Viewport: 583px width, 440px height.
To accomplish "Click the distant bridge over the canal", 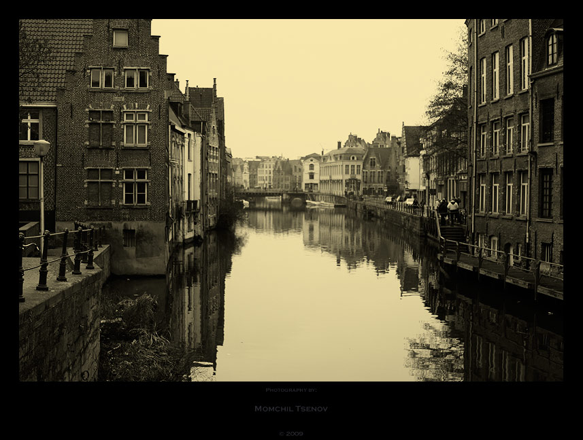I will (x=270, y=194).
